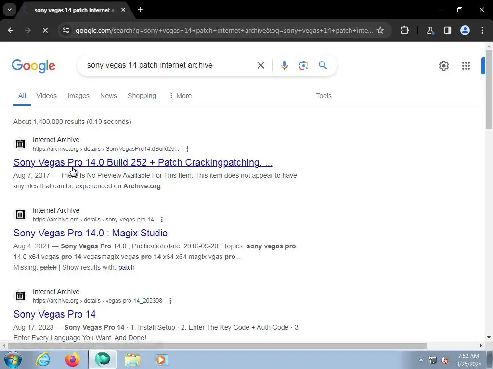The width and height of the screenshot is (493, 369).
Task: Click inside the Google search field
Action: click(x=170, y=65)
